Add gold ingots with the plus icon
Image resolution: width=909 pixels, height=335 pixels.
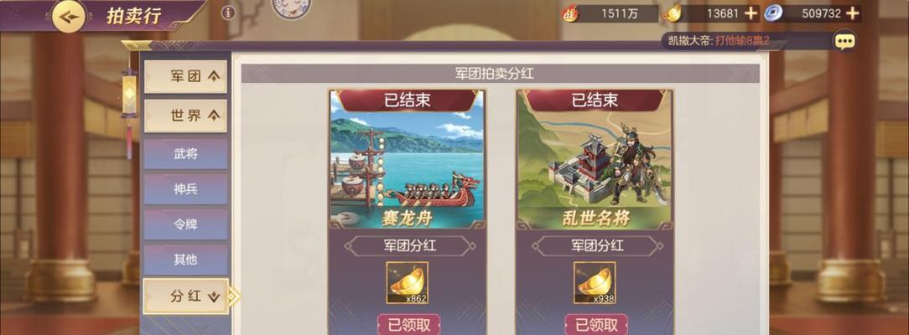pyautogui.click(x=751, y=13)
